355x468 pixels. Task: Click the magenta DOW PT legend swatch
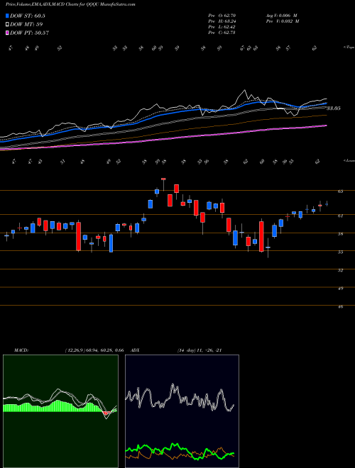pyautogui.click(x=7, y=33)
